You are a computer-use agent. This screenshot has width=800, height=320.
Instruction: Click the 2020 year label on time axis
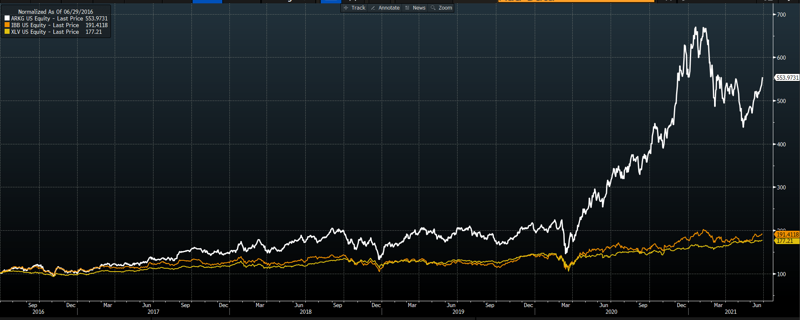[611, 312]
